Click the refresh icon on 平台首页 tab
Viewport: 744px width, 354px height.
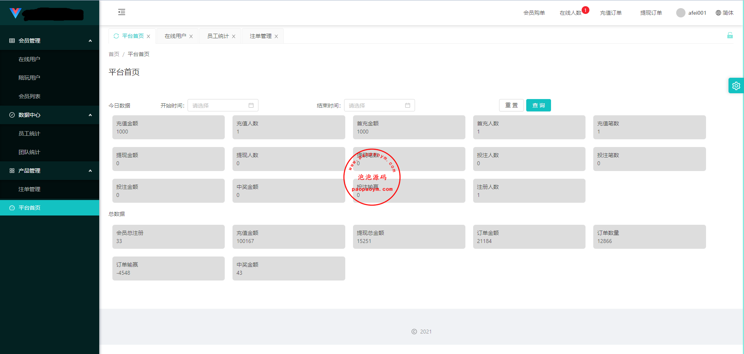pyautogui.click(x=116, y=36)
